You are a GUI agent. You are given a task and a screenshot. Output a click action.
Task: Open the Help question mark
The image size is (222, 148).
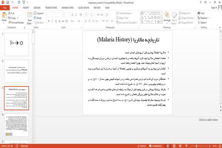201,3
